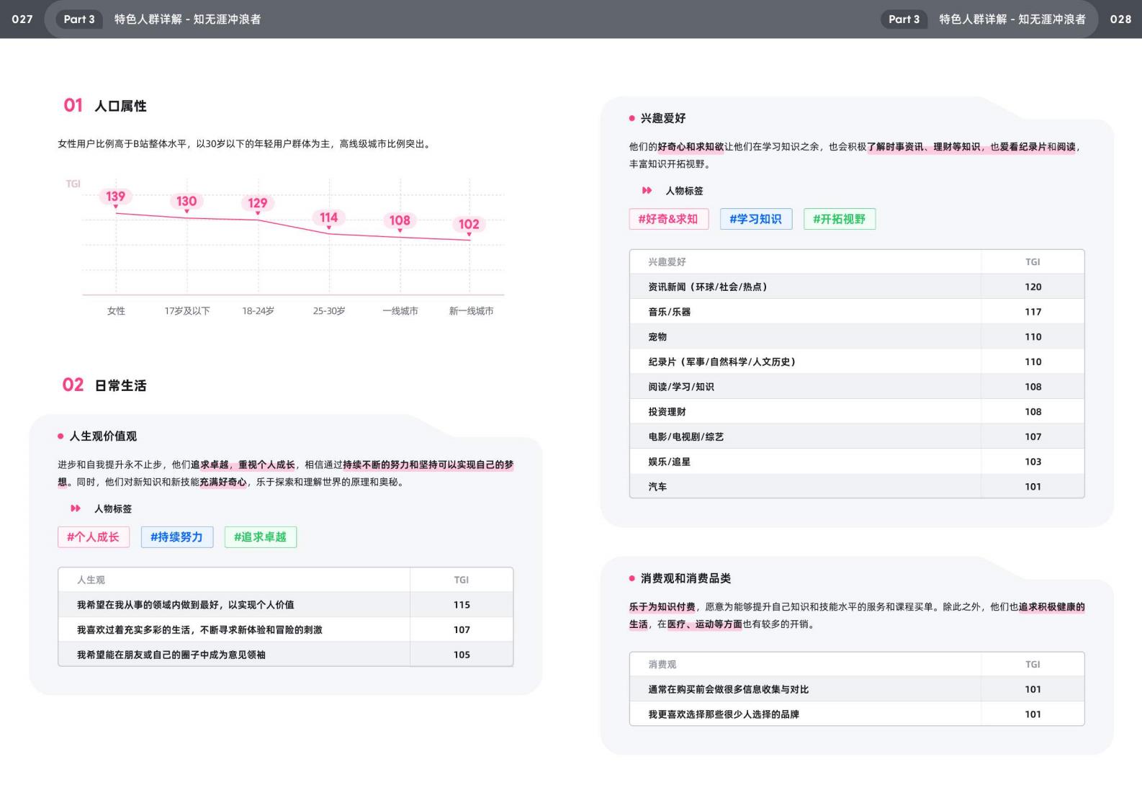Select the #追求卓越 tag

click(261, 537)
